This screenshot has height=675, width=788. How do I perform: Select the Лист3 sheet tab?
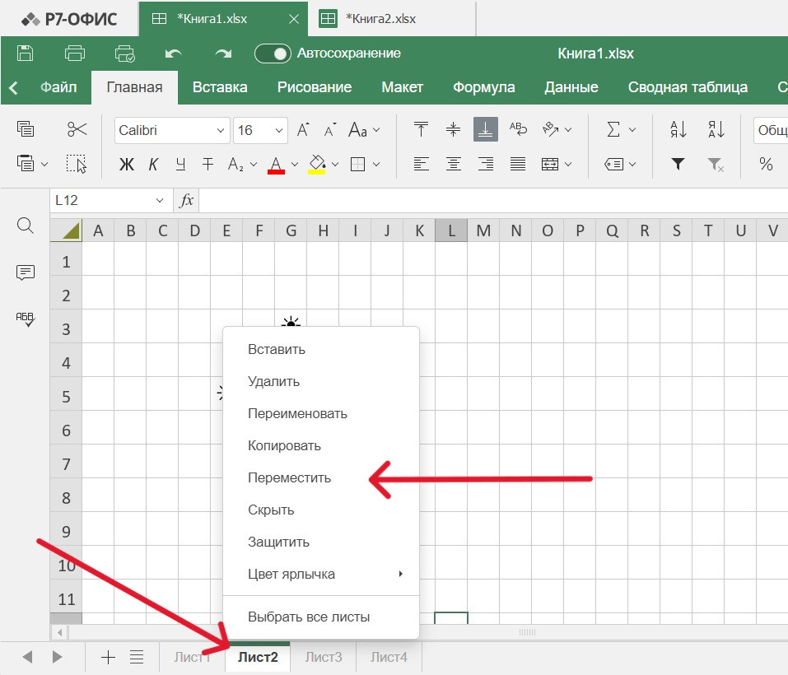coord(323,657)
